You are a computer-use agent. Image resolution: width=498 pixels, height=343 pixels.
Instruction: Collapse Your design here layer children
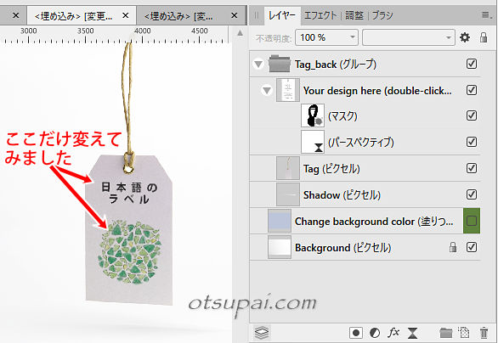tap(267, 91)
